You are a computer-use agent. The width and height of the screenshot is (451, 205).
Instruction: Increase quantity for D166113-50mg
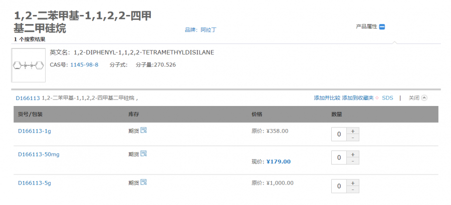(352, 154)
